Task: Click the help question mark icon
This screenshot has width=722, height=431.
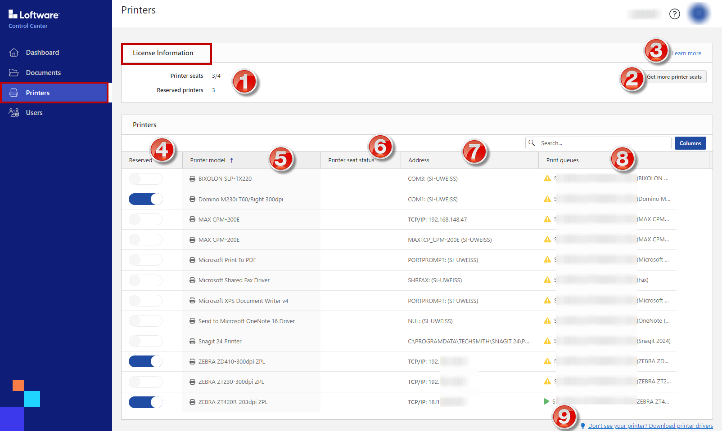Action: coord(674,14)
